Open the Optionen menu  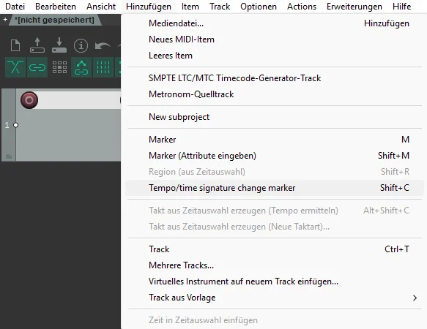259,7
